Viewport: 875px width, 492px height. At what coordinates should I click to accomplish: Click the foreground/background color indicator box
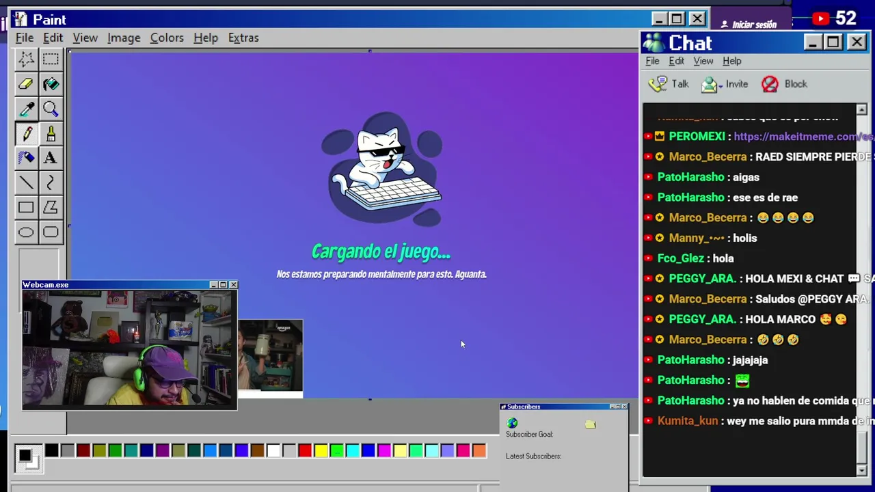click(27, 457)
